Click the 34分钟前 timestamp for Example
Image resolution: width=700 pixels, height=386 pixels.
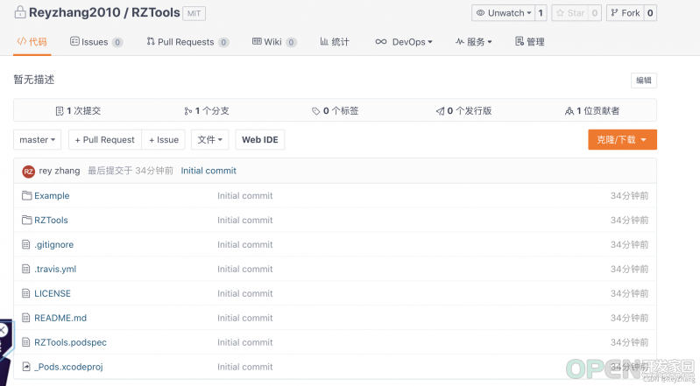click(x=629, y=195)
